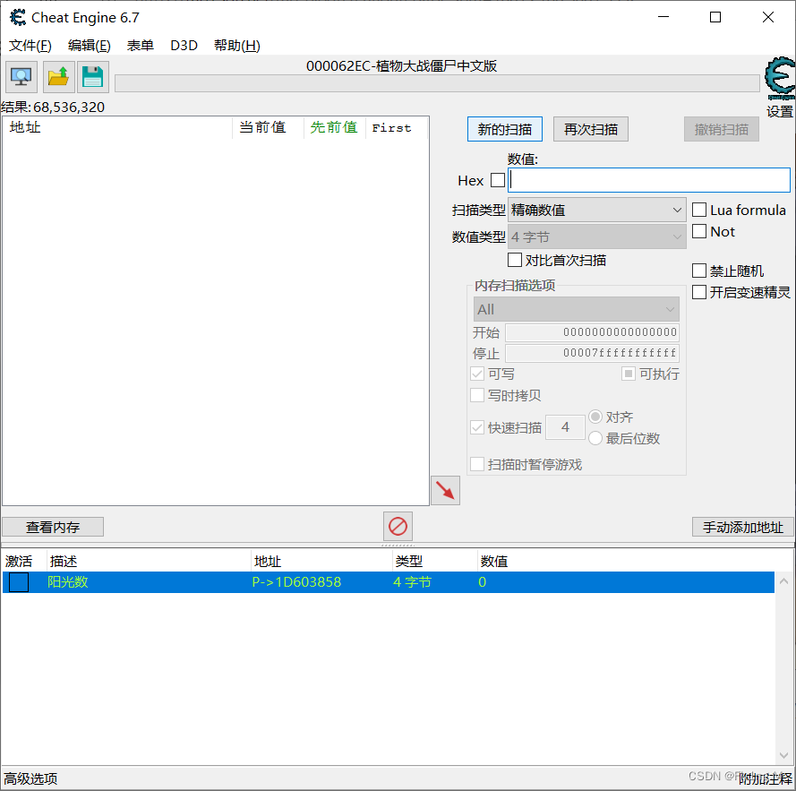Click the 新的扫描 button

(x=505, y=130)
